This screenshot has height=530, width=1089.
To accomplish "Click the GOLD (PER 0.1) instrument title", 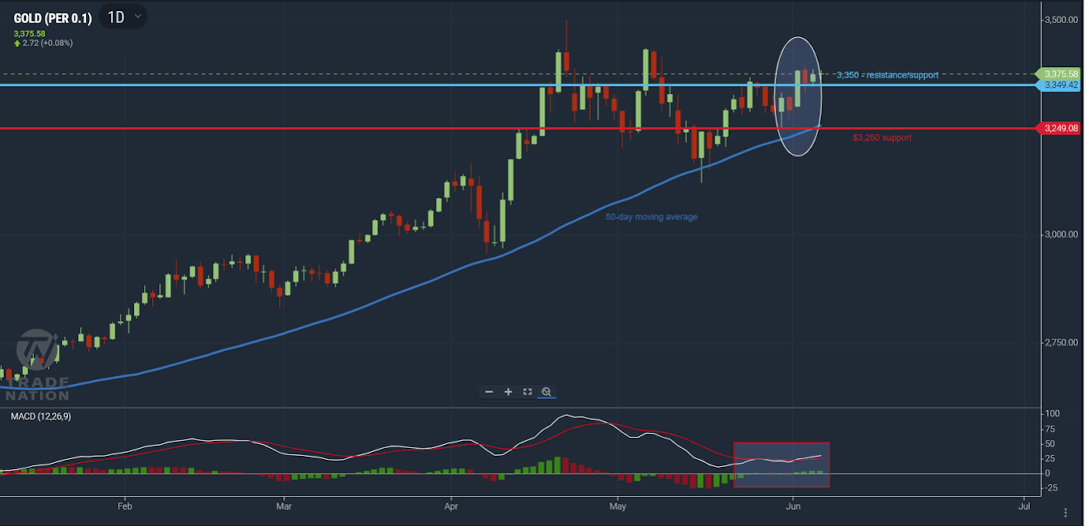I will [x=52, y=18].
